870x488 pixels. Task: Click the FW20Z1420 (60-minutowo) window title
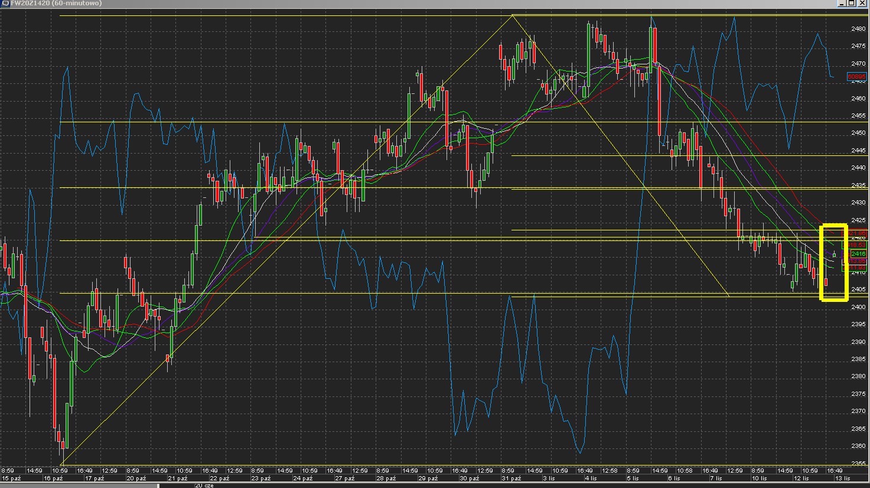[56, 3]
